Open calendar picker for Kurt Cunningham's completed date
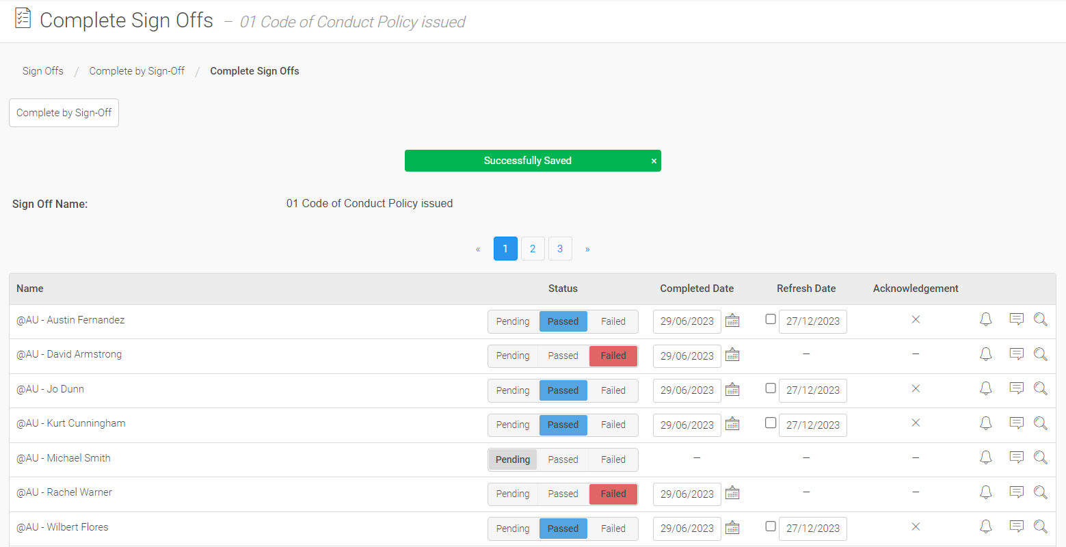The image size is (1066, 547). coord(732,424)
